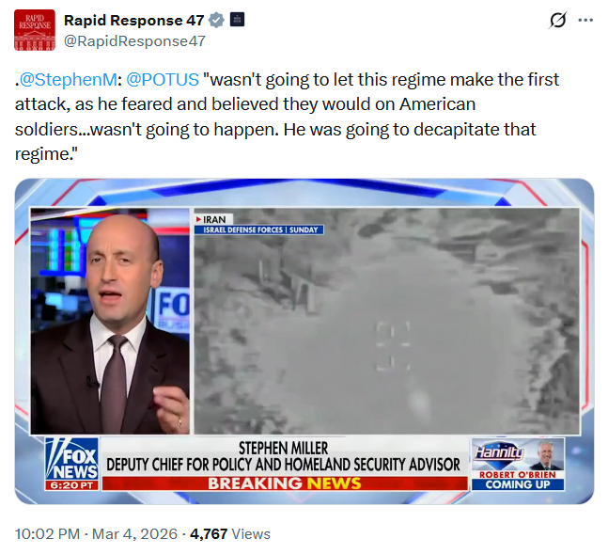This screenshot has width=608, height=554.
Task: Click the Hannity logo in the video
Action: click(499, 452)
